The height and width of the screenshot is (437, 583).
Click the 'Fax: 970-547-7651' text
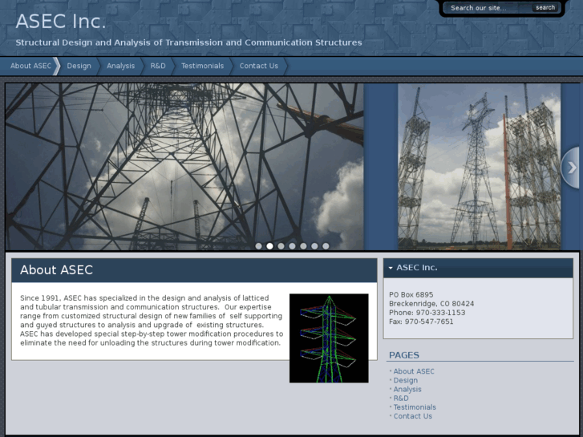coord(421,322)
